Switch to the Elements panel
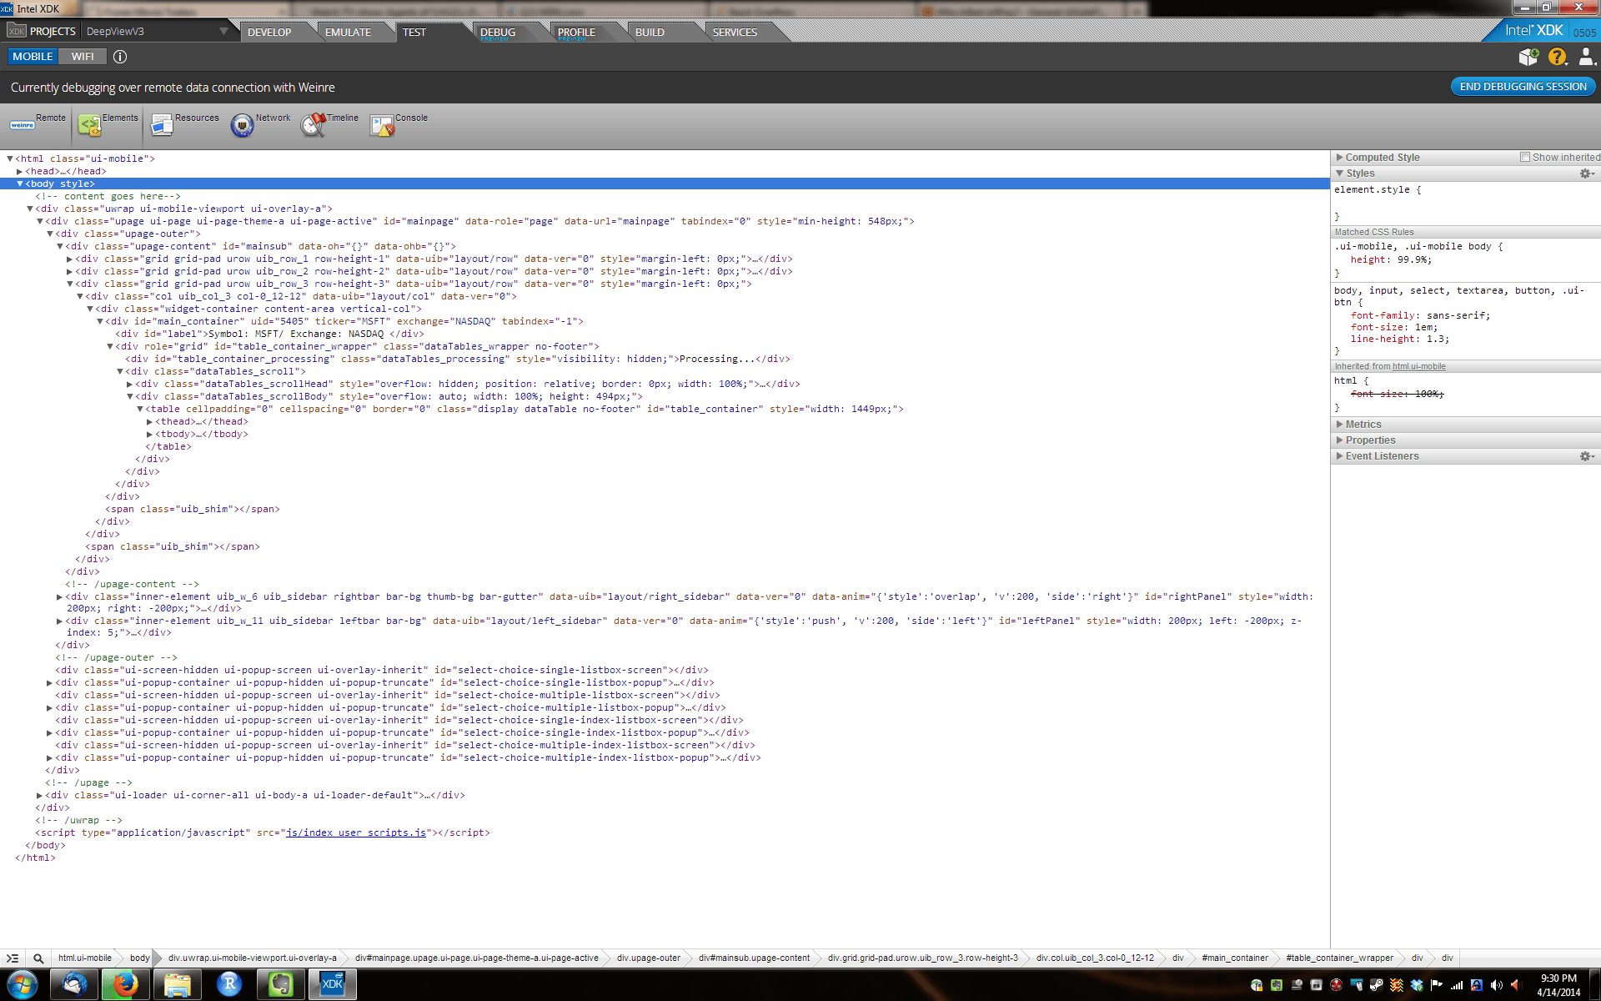Screen dimensions: 1601x1001 point(108,124)
